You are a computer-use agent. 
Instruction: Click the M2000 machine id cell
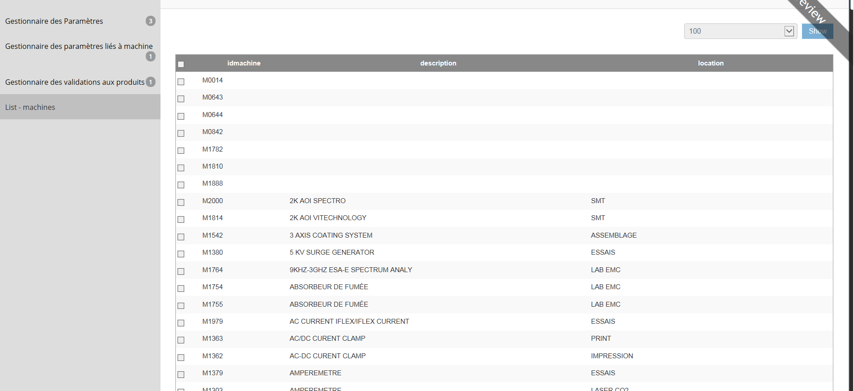point(212,201)
